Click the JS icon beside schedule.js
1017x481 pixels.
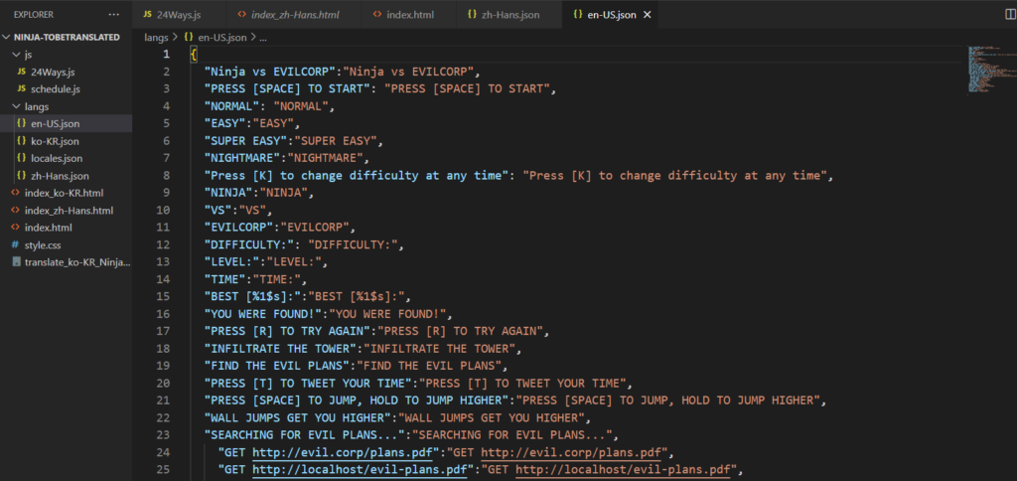22,89
